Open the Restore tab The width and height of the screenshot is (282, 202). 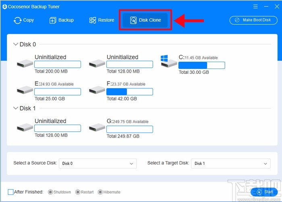[x=102, y=20]
